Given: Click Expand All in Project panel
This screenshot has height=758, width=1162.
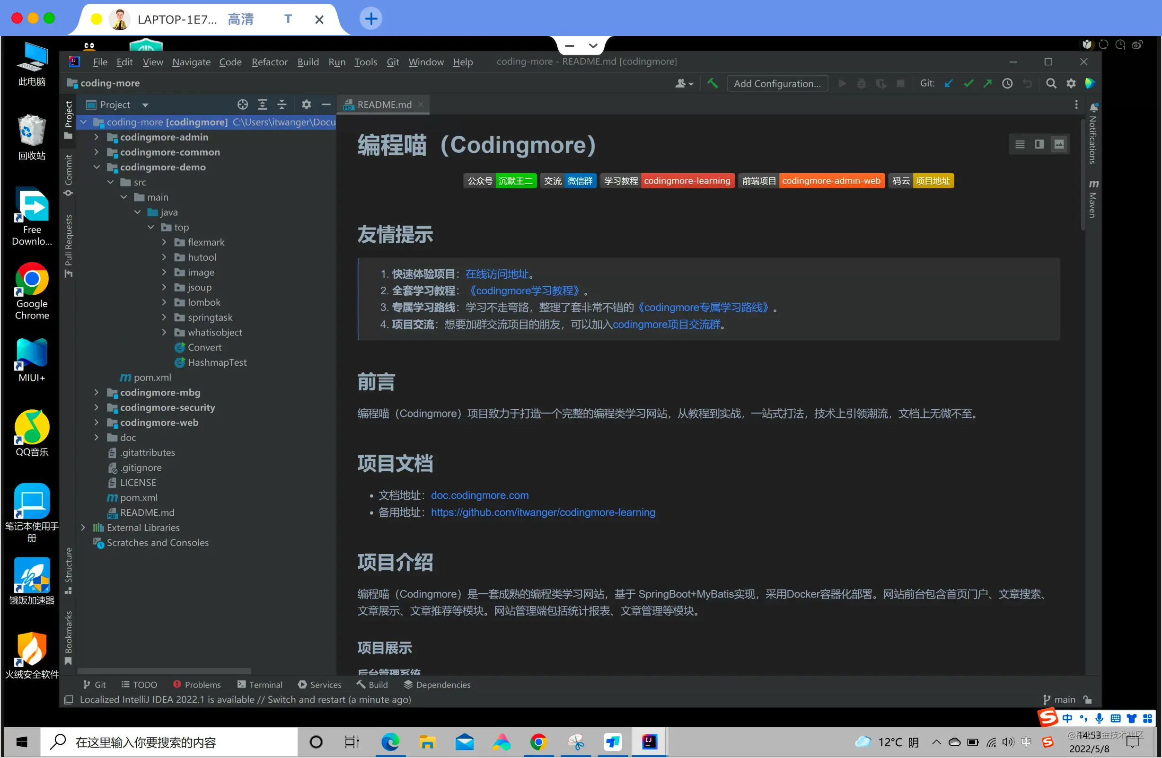Looking at the screenshot, I should coord(262,105).
